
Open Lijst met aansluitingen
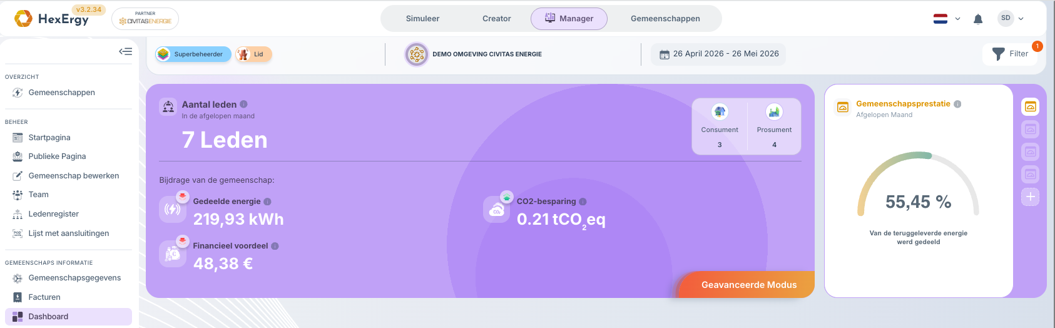point(68,233)
